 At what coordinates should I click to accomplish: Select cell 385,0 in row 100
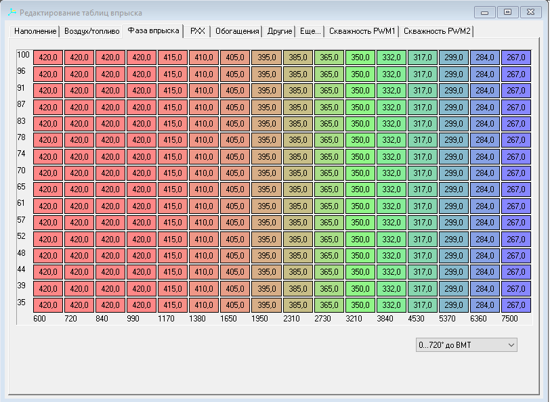click(x=297, y=58)
